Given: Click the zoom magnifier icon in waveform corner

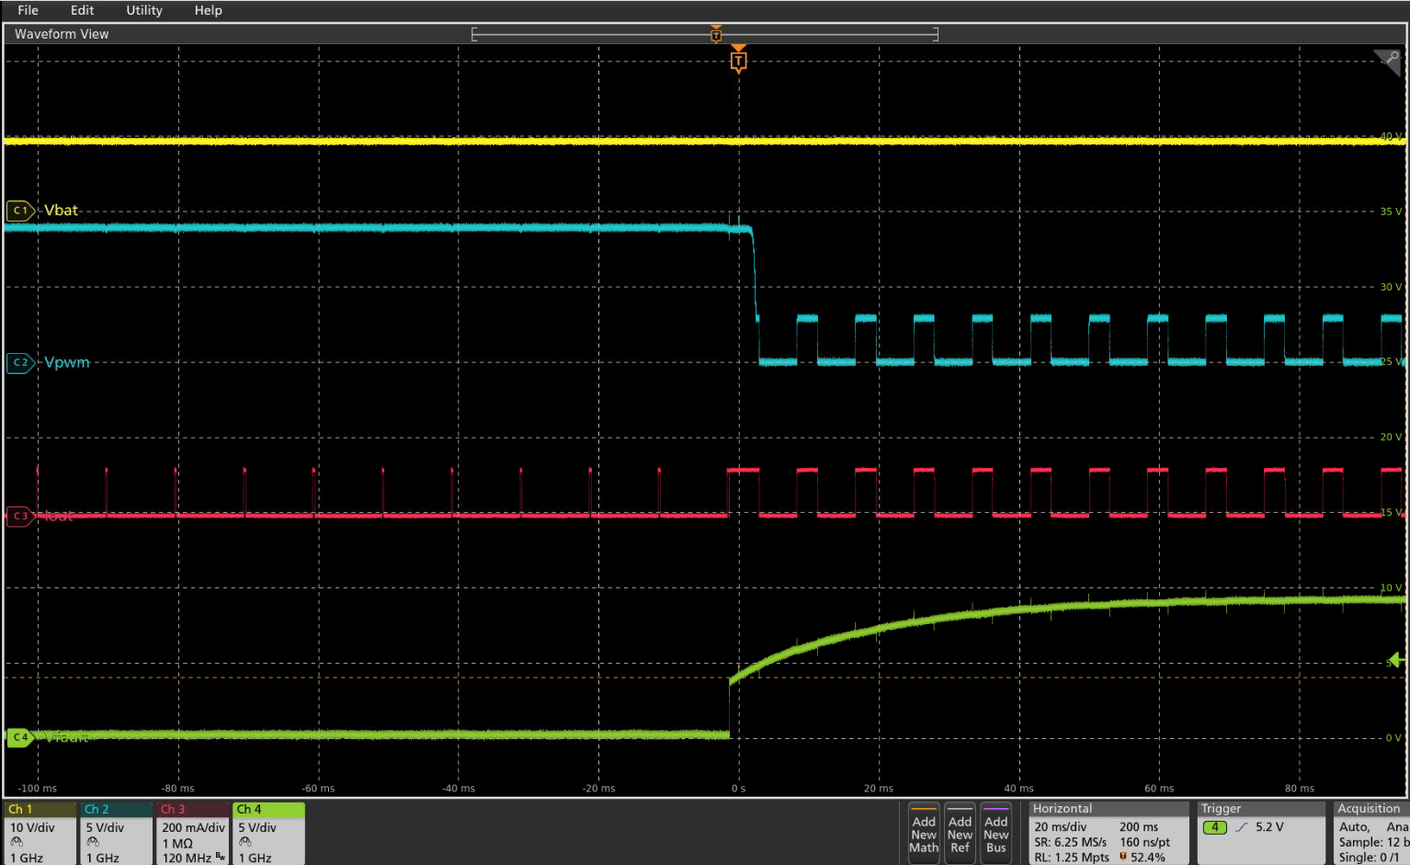Looking at the screenshot, I should click(1388, 62).
